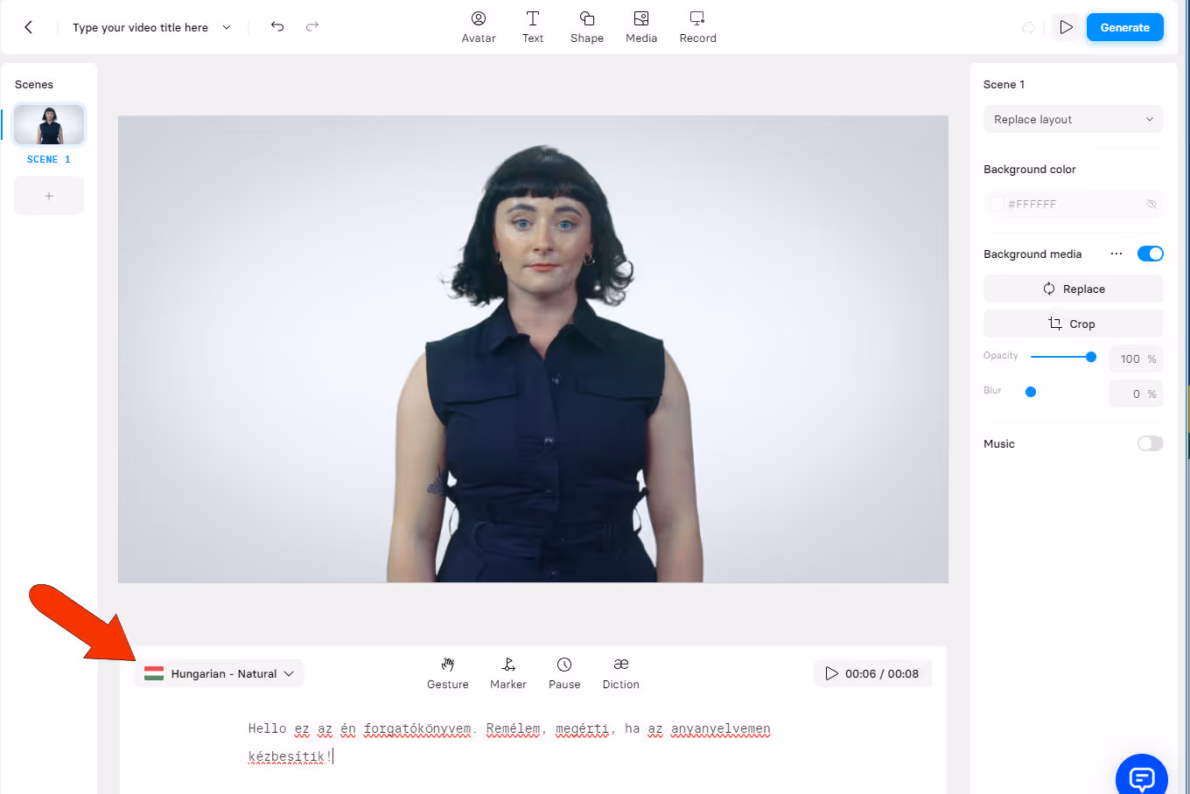Turn off the Background media toggle
This screenshot has width=1190, height=794.
point(1150,254)
